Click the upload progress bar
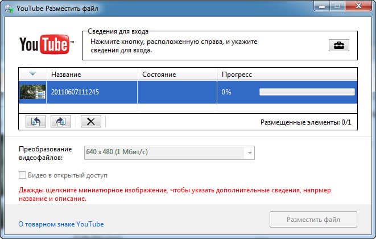The height and width of the screenshot is (239, 376). click(x=307, y=92)
